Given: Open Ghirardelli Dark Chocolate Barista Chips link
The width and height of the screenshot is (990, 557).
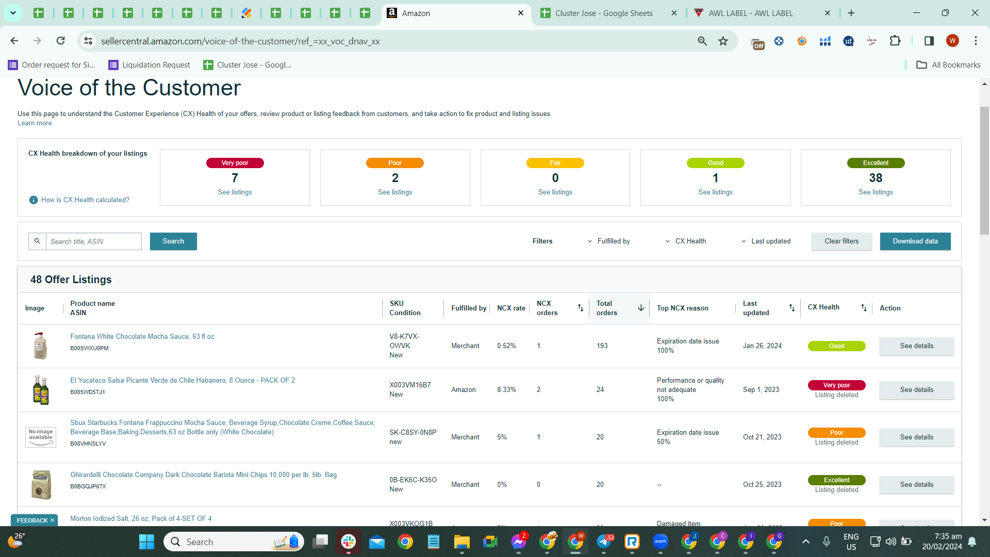Looking at the screenshot, I should click(x=203, y=475).
